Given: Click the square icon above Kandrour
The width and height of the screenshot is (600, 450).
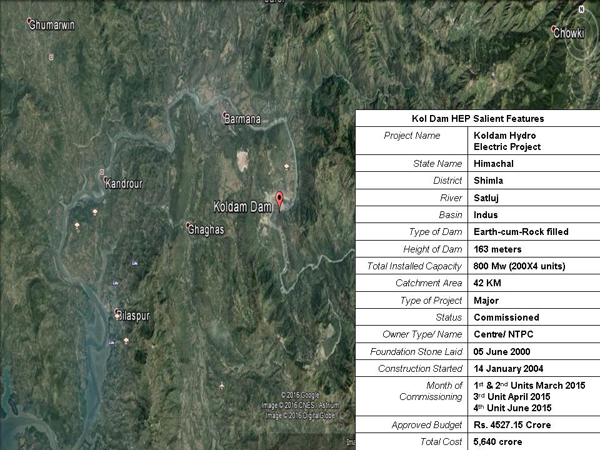Looking at the screenshot, I should tap(102, 171).
